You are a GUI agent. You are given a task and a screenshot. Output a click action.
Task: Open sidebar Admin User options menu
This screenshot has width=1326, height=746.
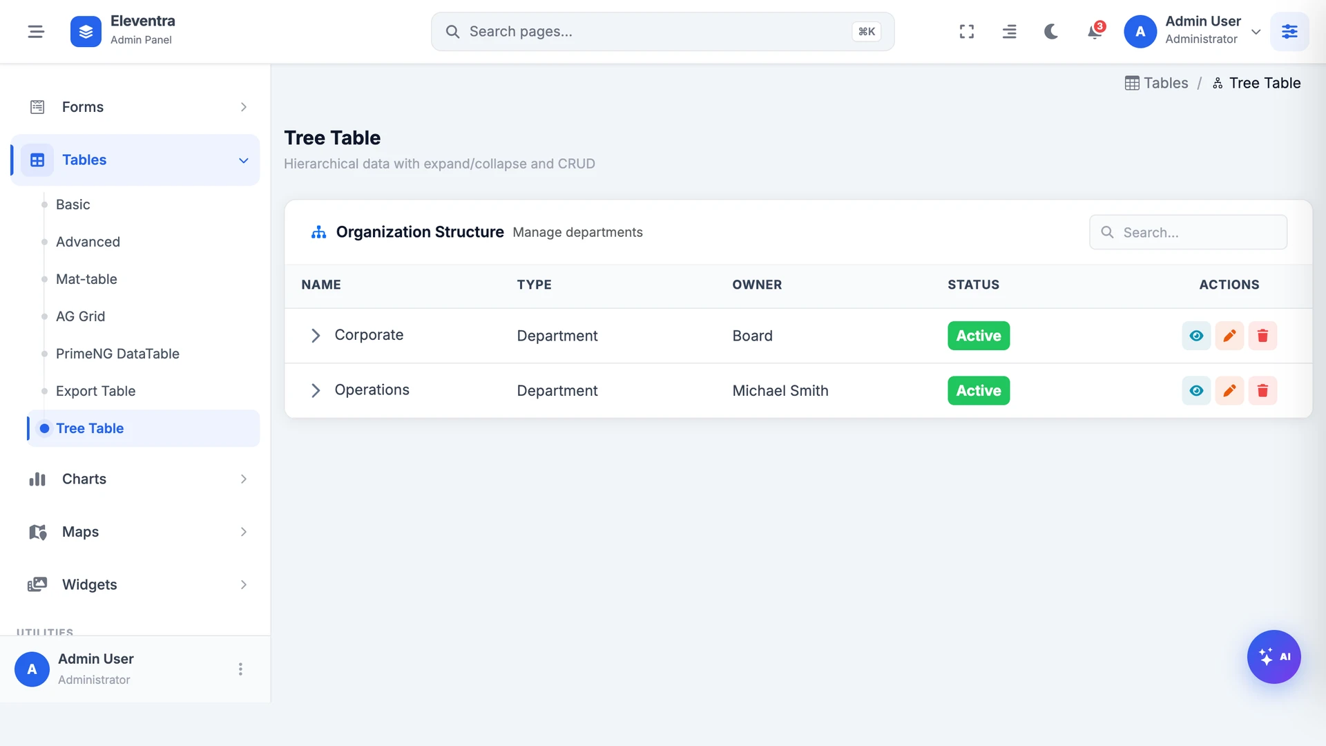click(240, 669)
